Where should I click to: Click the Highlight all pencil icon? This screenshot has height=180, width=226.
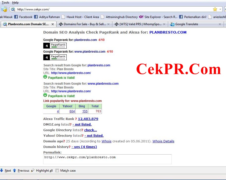(x=33, y=170)
